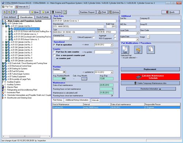The height and width of the screenshot is (143, 183).
Task: Click the Edit button
Action: click(x=45, y=12)
